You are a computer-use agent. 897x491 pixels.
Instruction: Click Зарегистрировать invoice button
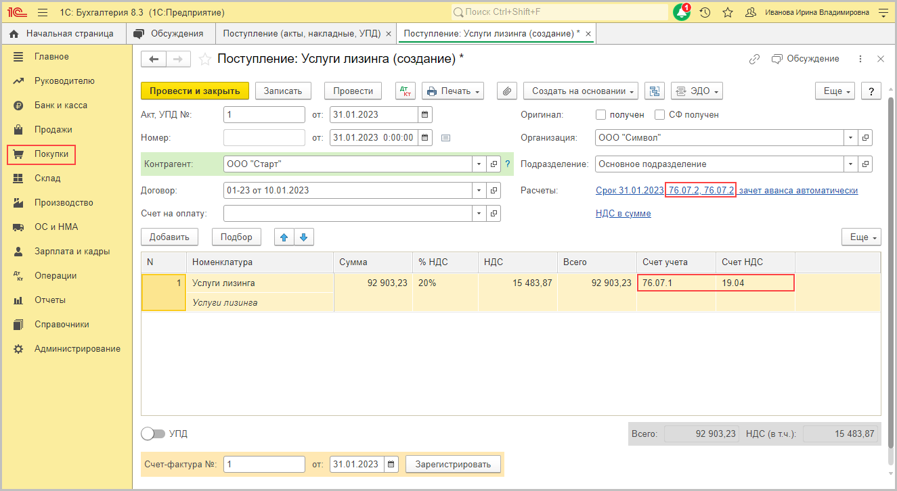[453, 464]
